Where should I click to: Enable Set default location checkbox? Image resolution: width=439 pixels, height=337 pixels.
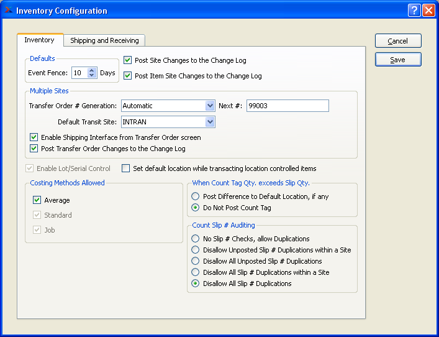(x=126, y=168)
